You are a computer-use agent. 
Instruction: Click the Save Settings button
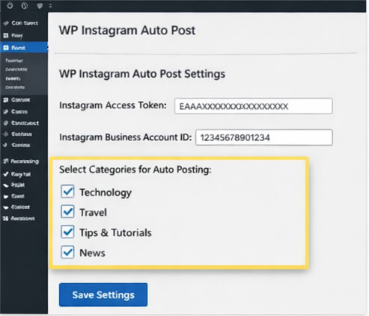pyautogui.click(x=103, y=294)
